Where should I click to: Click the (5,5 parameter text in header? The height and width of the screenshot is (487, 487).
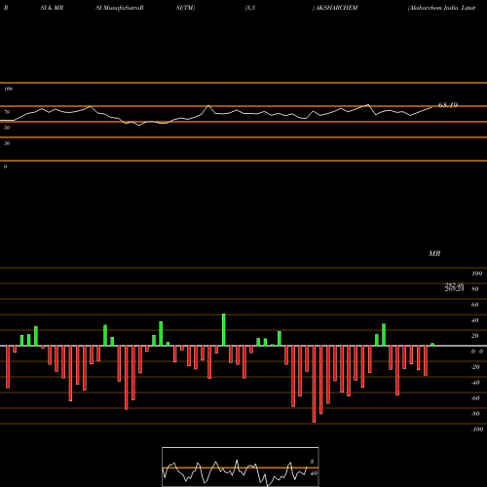(x=250, y=8)
